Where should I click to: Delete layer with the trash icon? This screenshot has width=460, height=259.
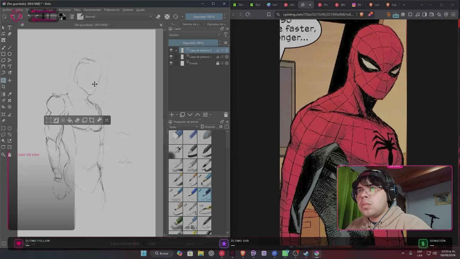pyautogui.click(x=226, y=115)
